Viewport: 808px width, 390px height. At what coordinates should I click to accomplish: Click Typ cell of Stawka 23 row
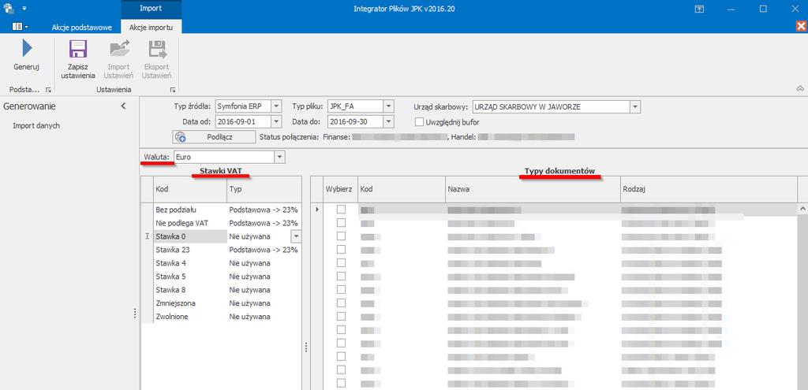(264, 250)
